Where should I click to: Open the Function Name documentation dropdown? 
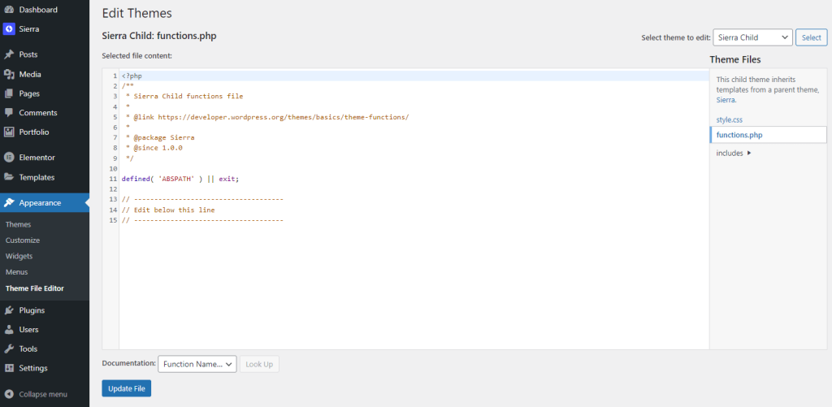coord(197,364)
